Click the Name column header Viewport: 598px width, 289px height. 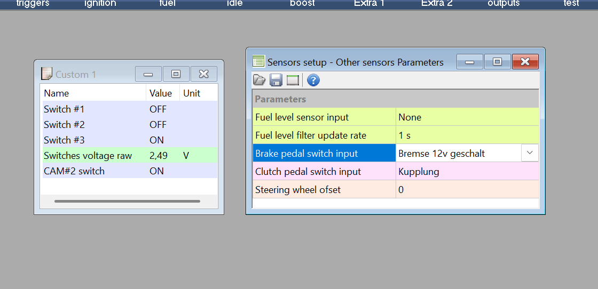pos(93,93)
